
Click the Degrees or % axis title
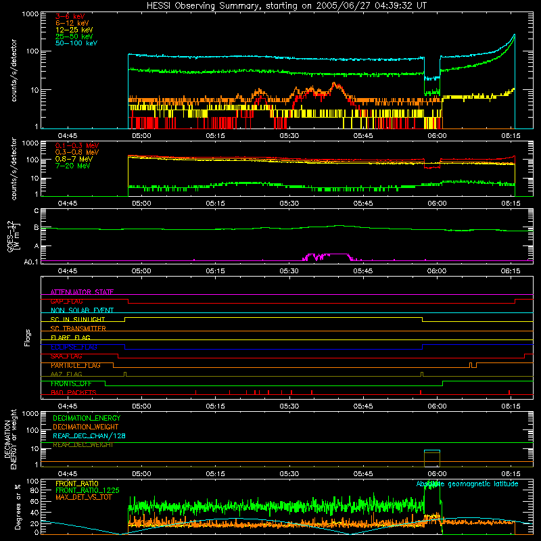18,507
